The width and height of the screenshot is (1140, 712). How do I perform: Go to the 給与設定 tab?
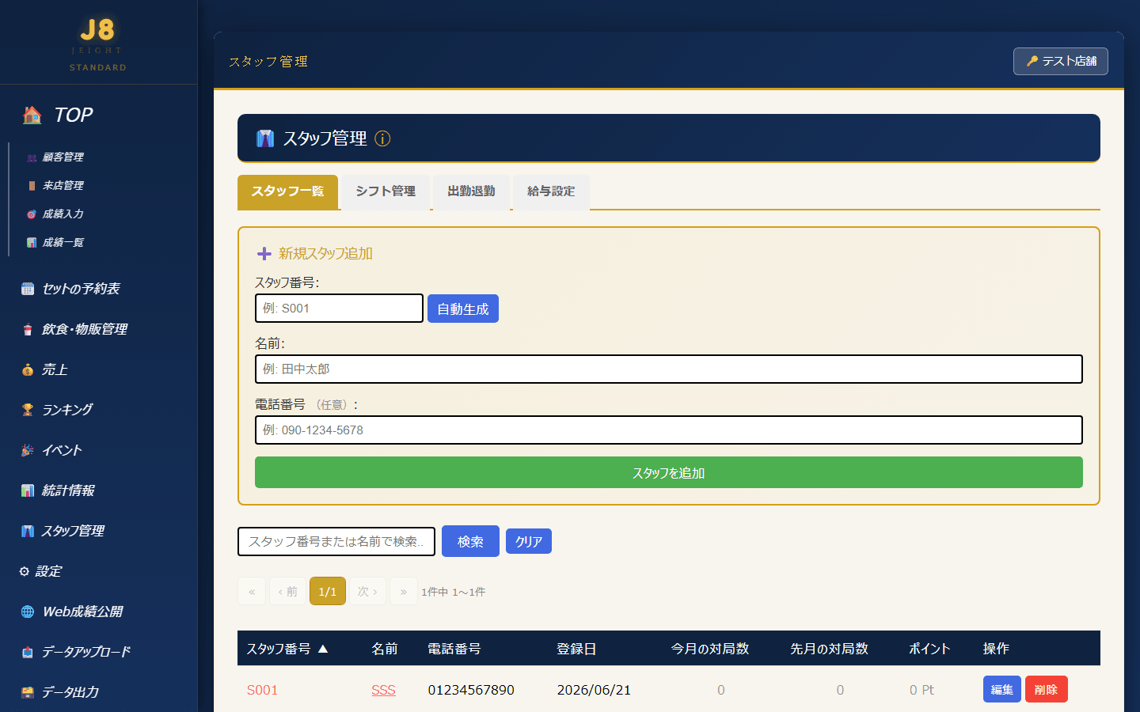tap(551, 191)
